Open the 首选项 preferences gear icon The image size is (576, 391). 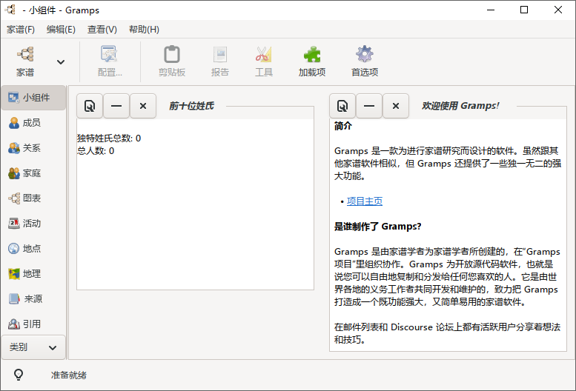pyautogui.click(x=365, y=61)
